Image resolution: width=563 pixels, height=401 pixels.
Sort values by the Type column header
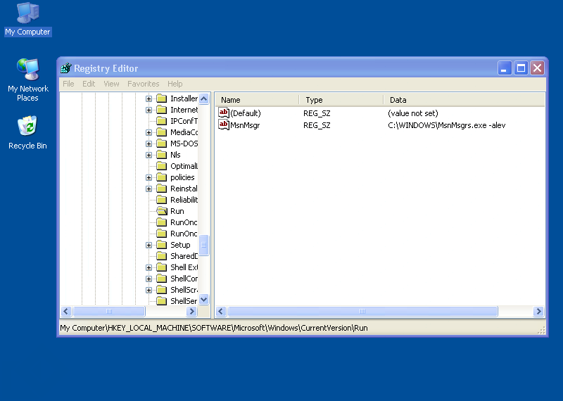(x=341, y=100)
